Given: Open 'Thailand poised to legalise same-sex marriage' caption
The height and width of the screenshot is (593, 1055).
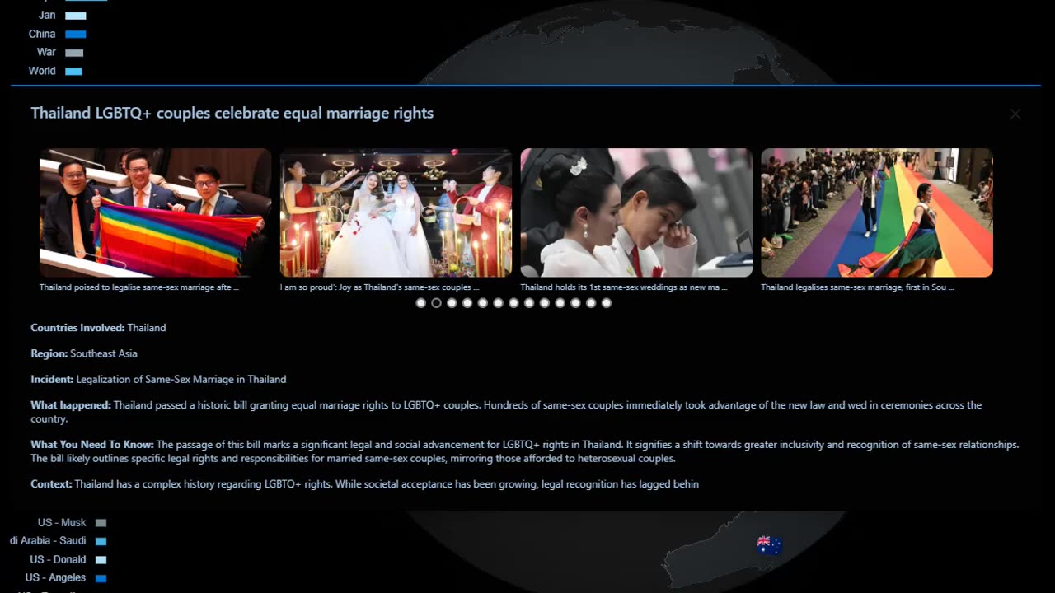Looking at the screenshot, I should click(x=139, y=287).
